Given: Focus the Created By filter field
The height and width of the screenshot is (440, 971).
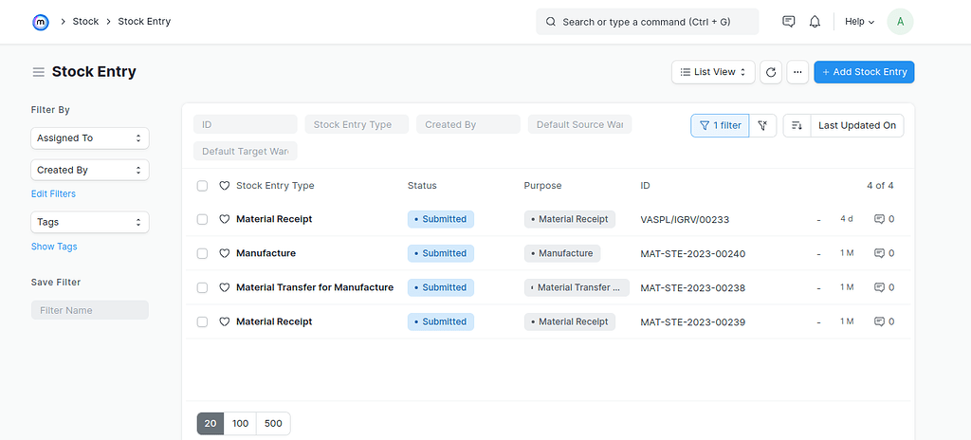Looking at the screenshot, I should tap(468, 124).
